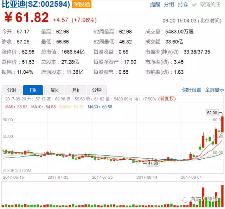Switch to the 分钟 minute tab

(x=97, y=90)
